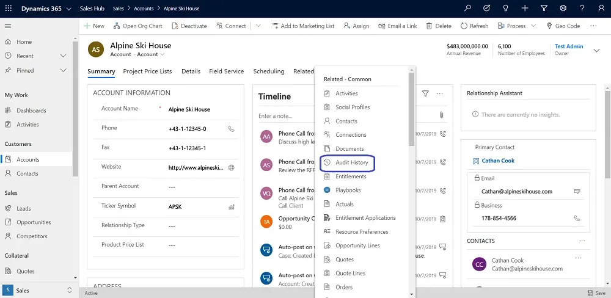Click the paperclip attach icon in note box
611x298 pixels.
[x=442, y=115]
